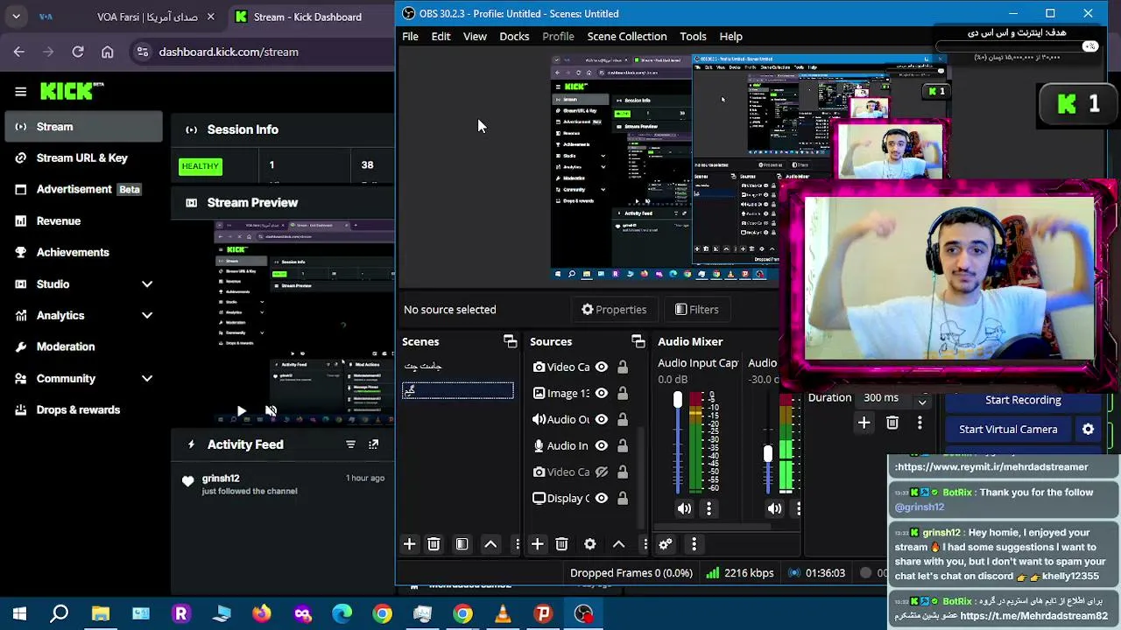
Task: Open the Scene Collection menu
Action: (x=627, y=36)
